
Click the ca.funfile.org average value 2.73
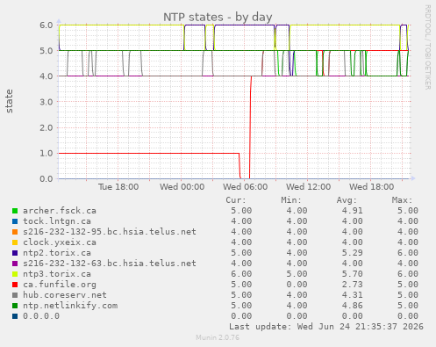[x=352, y=285]
